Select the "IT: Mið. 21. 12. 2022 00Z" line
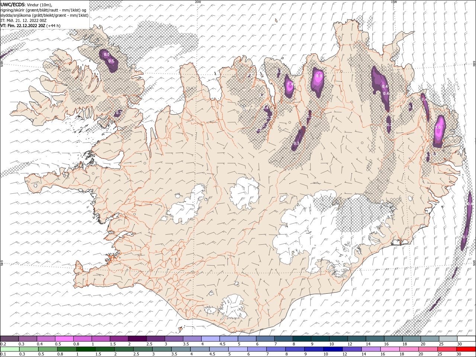 point(23,20)
